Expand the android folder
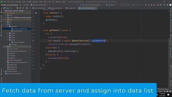Image resolution: width=172 pixels, height=97 pixels. point(6,18)
